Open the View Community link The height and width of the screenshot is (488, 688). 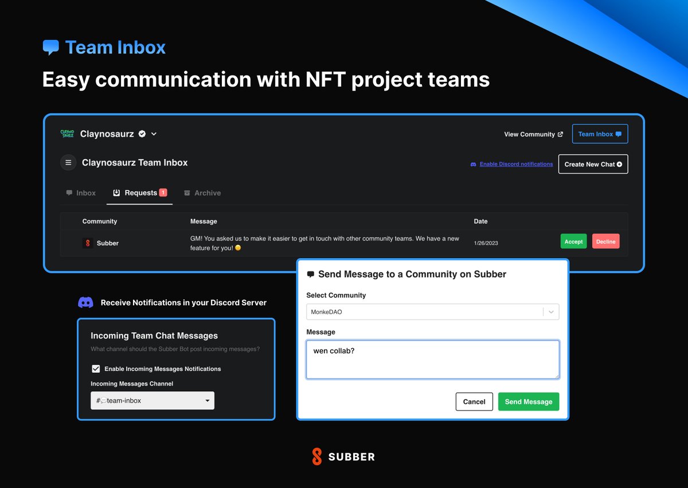pos(533,134)
